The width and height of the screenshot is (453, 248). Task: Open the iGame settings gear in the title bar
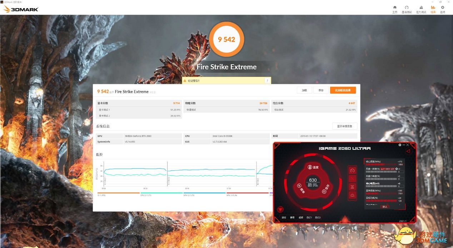(x=400, y=145)
